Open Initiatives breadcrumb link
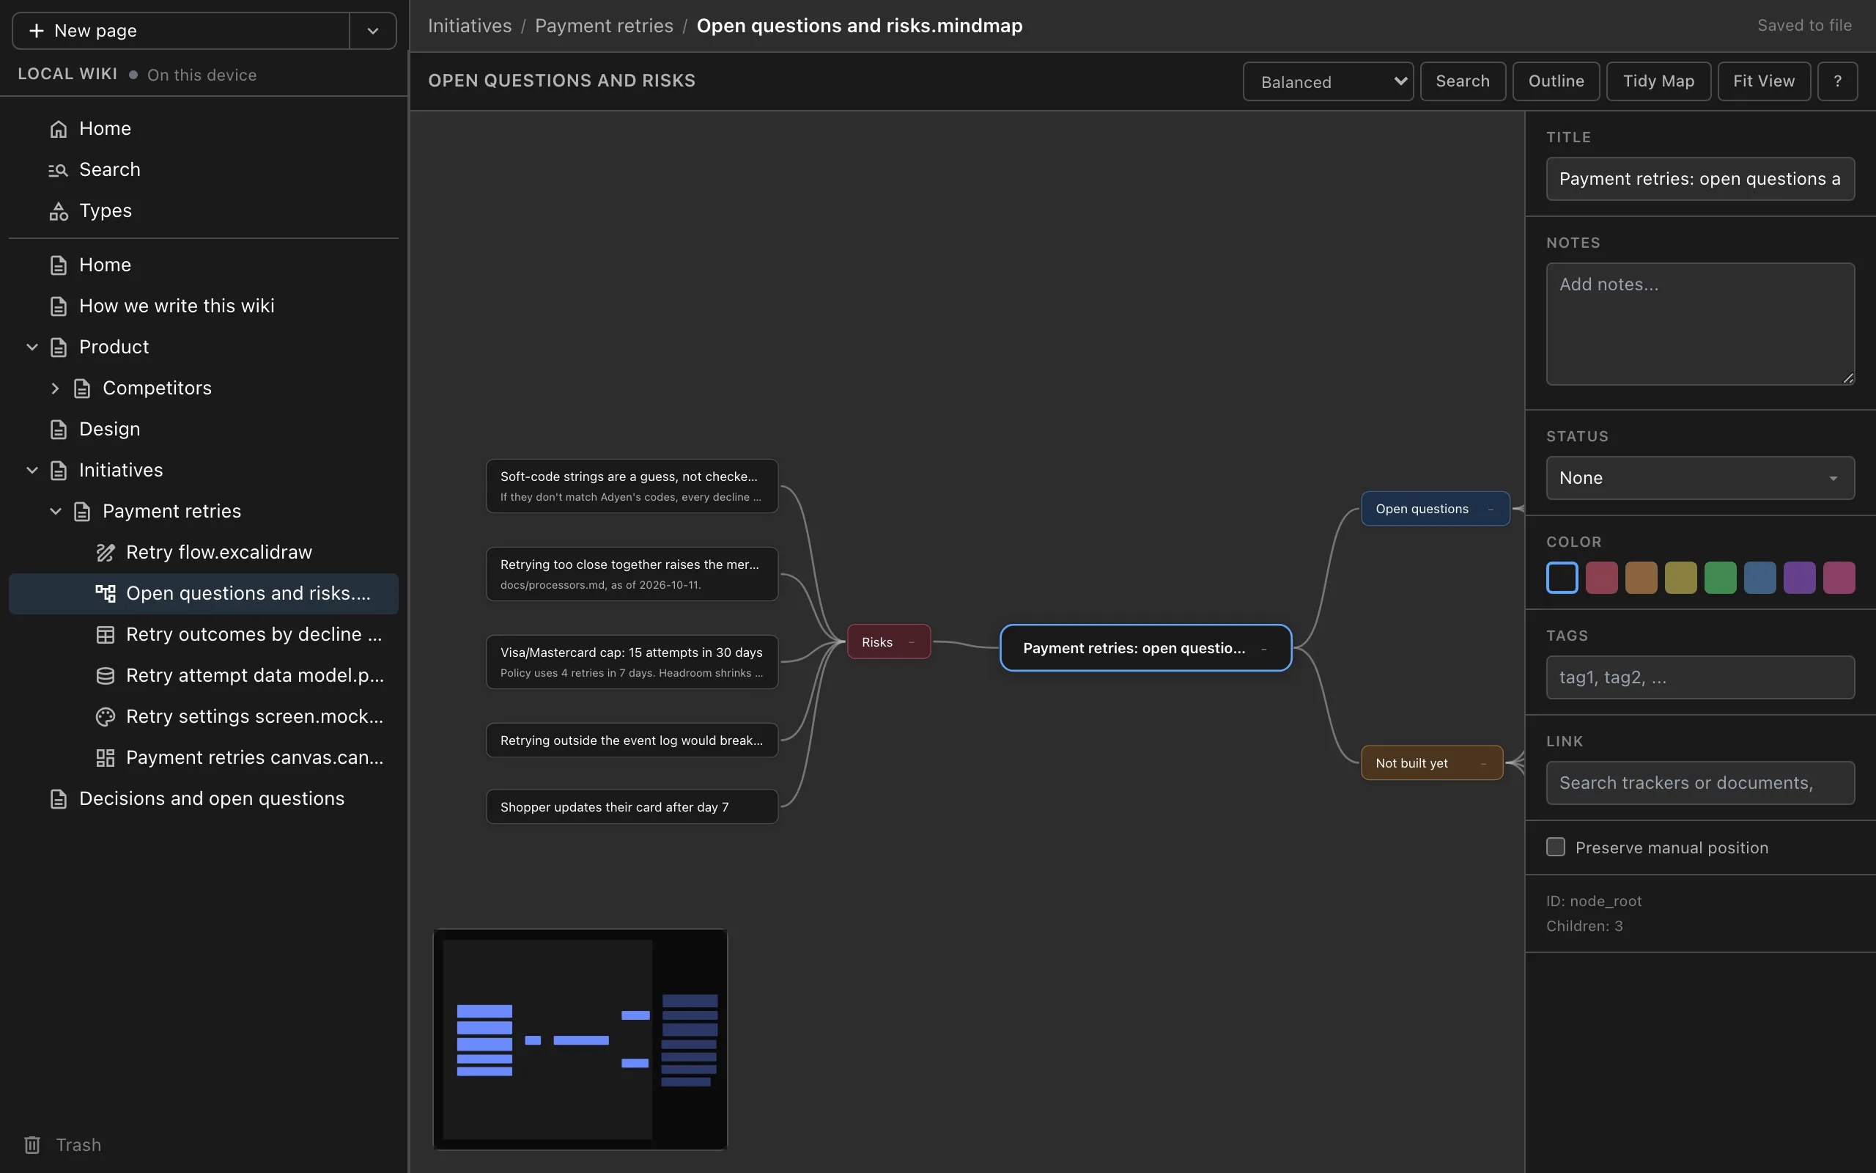The width and height of the screenshot is (1876, 1173). click(x=470, y=26)
